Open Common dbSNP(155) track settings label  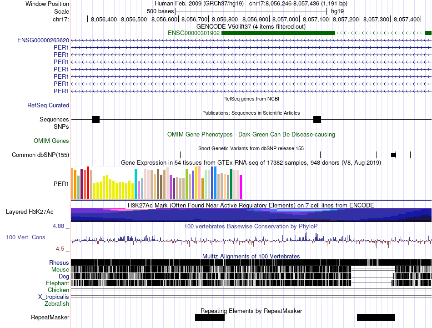pos(40,155)
